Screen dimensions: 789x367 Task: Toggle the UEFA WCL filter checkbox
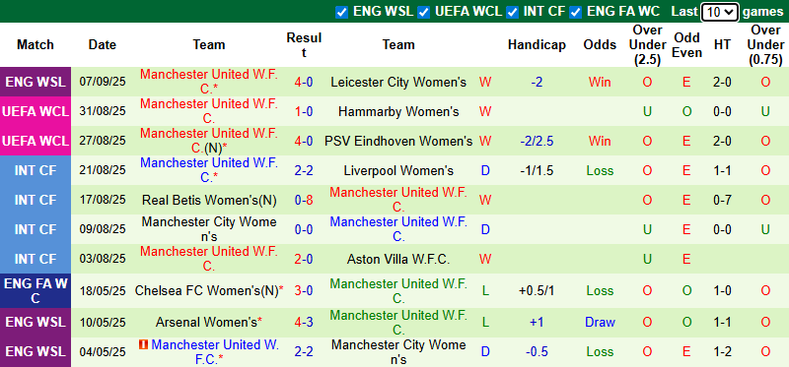point(424,12)
